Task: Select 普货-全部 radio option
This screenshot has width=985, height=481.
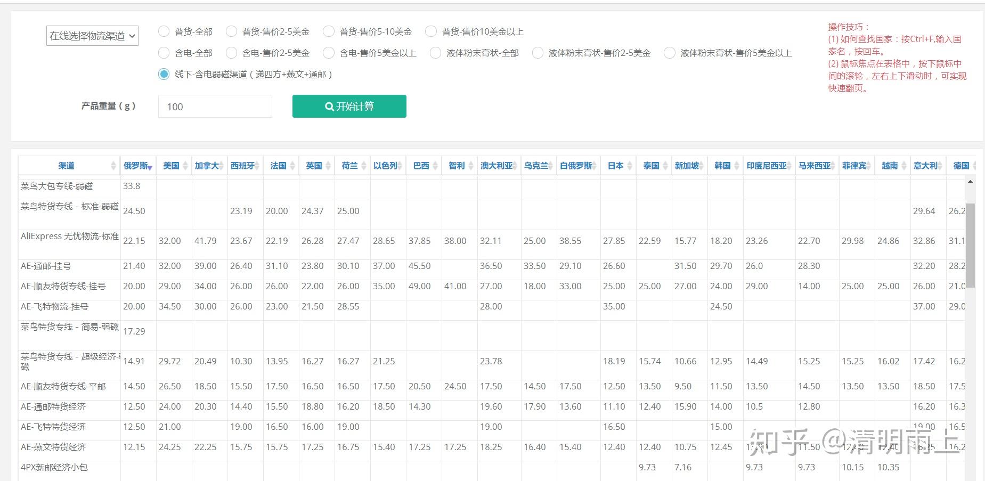Action: click(x=164, y=31)
